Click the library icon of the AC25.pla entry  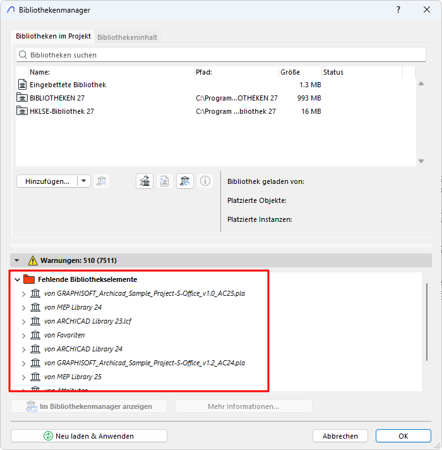coord(35,293)
